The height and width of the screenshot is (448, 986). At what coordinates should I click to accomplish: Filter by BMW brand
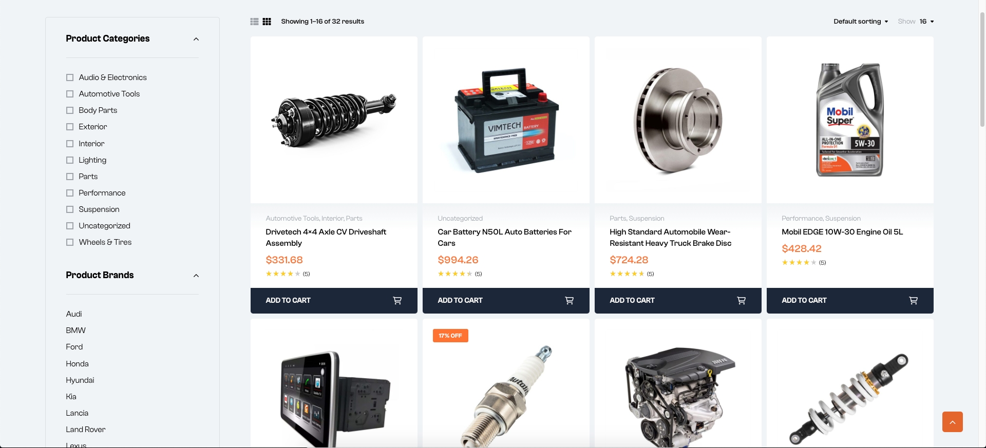point(75,330)
